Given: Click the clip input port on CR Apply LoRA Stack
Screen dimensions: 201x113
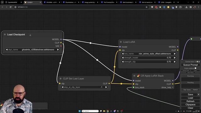Looking at the screenshot, I should tap(133, 84).
